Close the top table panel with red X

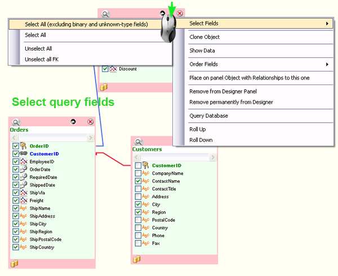[180, 14]
